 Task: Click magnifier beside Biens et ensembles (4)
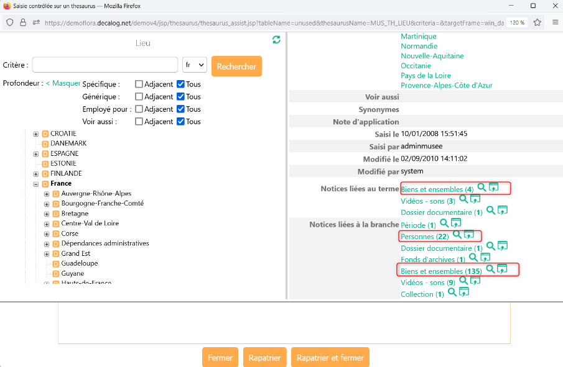coord(482,187)
